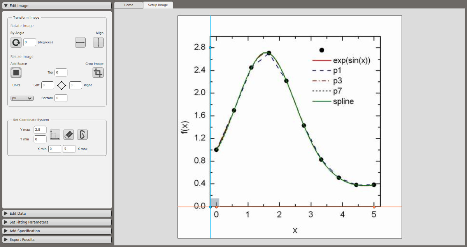Expand the Edit Data section

(57, 214)
